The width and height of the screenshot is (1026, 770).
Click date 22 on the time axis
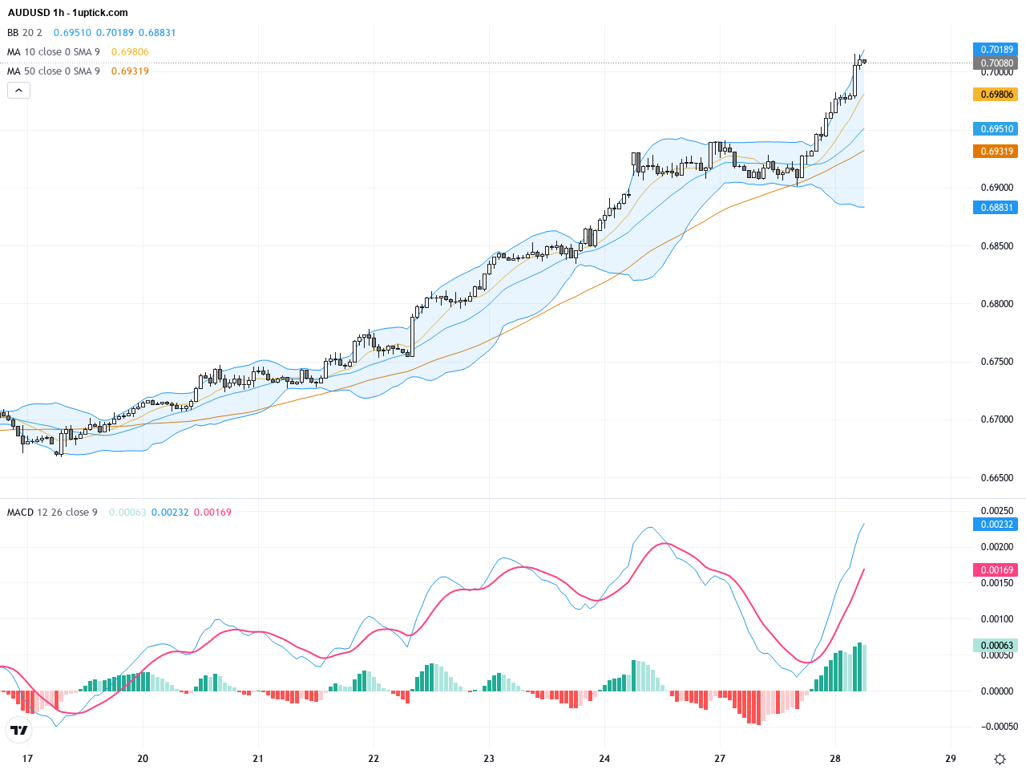[374, 759]
